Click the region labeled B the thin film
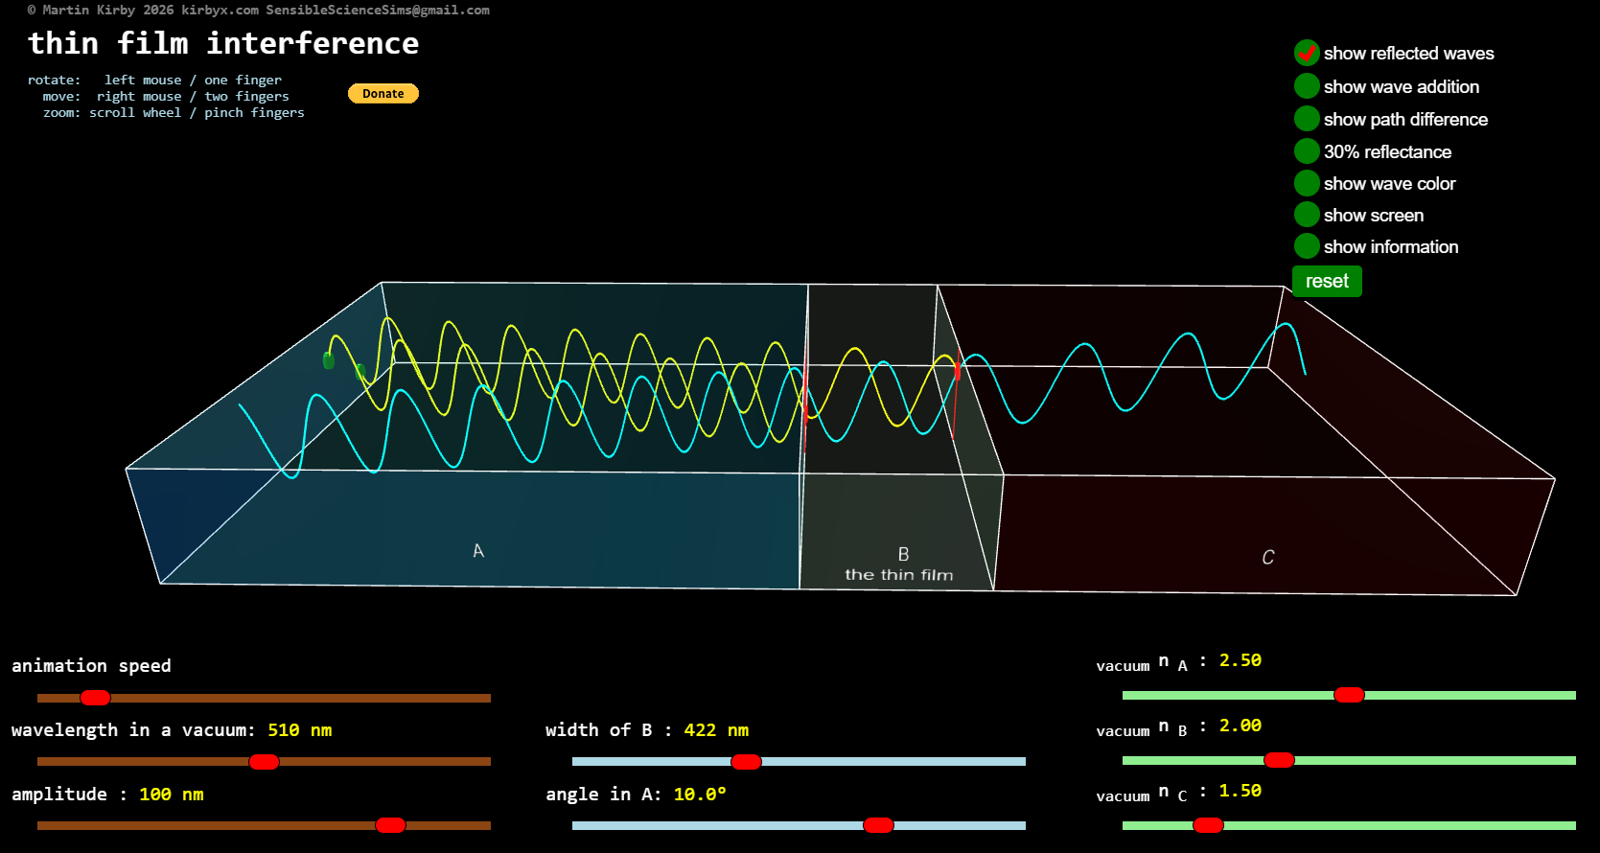 [899, 565]
